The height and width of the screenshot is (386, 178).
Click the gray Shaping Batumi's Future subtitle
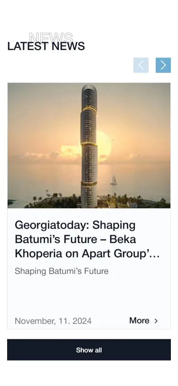pyautogui.click(x=61, y=271)
